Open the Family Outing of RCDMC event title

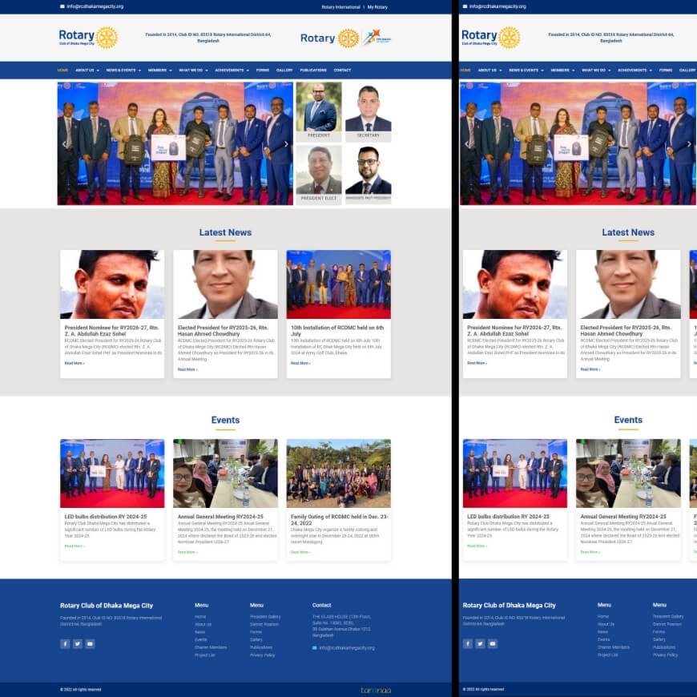[x=338, y=519]
